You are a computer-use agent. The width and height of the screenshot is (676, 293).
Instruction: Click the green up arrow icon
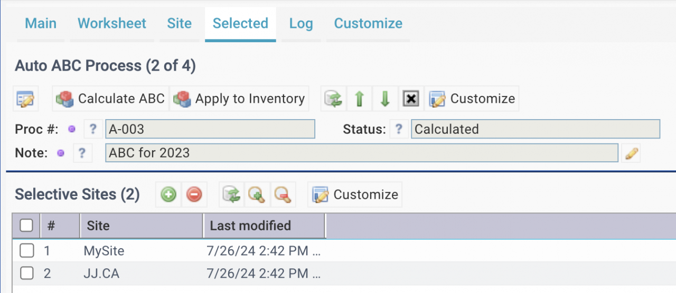pos(360,99)
